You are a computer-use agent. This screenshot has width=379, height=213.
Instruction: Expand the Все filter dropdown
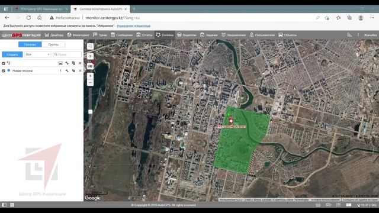tap(37, 54)
